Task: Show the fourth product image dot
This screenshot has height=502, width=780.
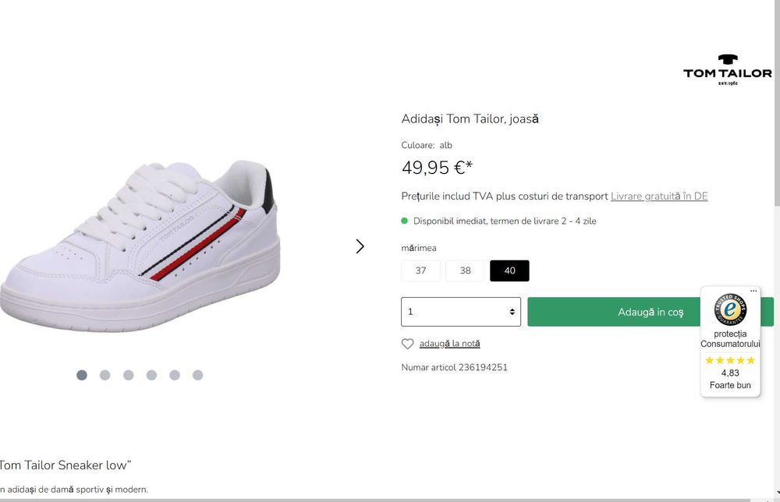Action: point(152,375)
